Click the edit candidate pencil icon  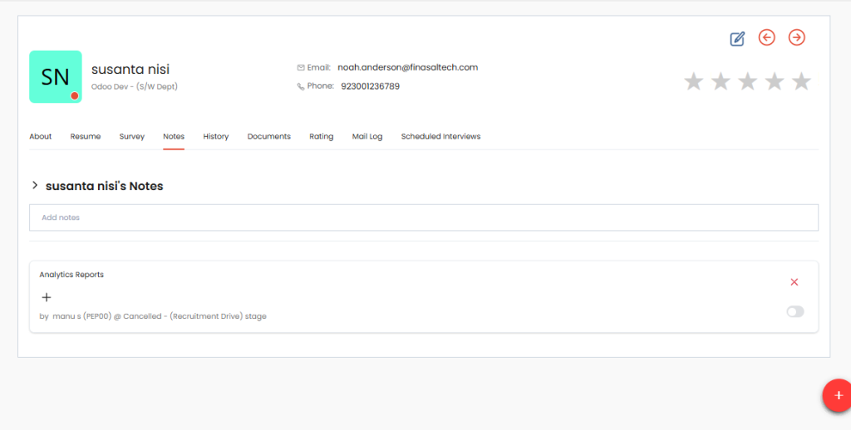click(737, 38)
